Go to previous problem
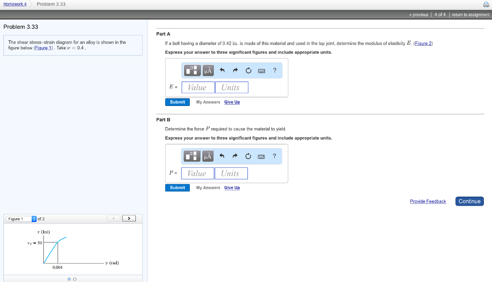The image size is (492, 282). click(419, 15)
